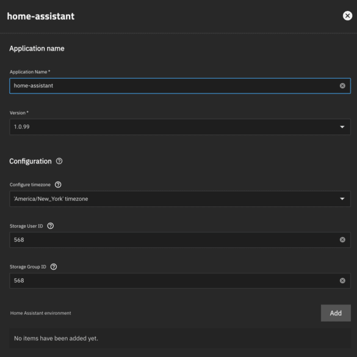357x357 pixels.
Task: Open the Version 1.0.99 dropdown
Action: pos(180,127)
